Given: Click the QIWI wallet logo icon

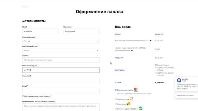Looking at the screenshot, I should tap(131, 99).
